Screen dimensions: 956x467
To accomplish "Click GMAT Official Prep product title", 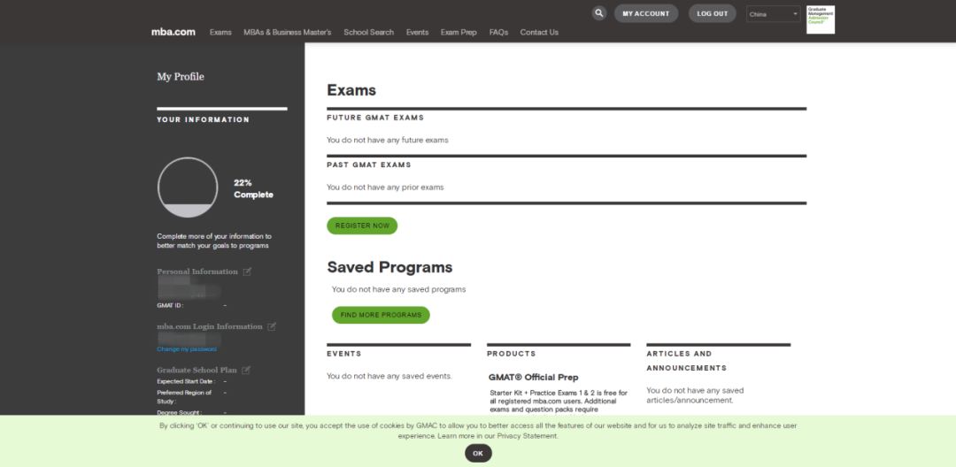I will [533, 378].
